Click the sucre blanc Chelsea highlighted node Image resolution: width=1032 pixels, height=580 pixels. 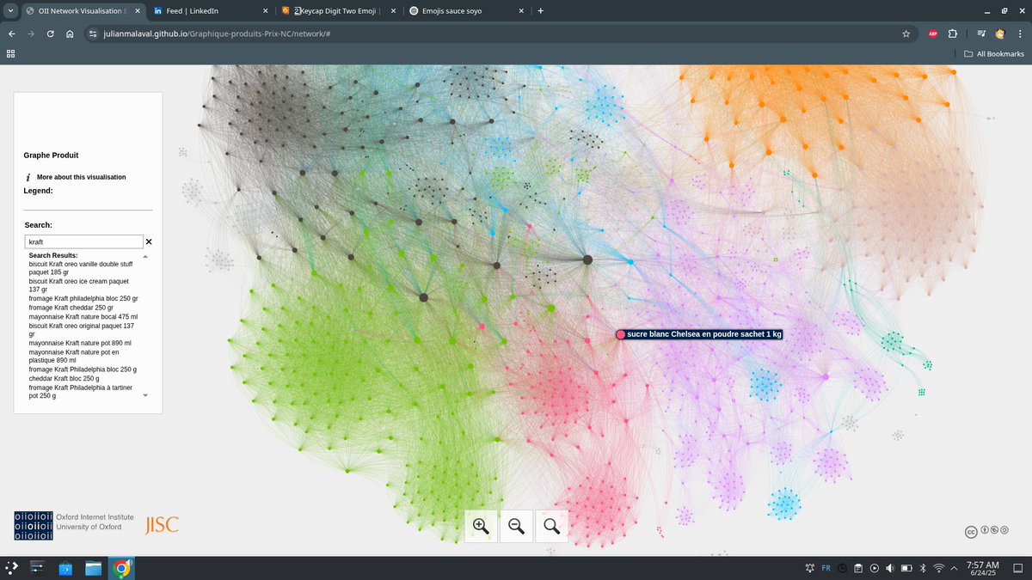620,334
